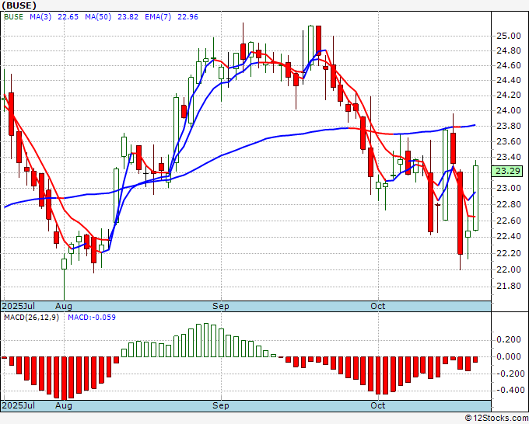Click the 22.20 price axis label
The image size is (529, 424).
coord(509,253)
